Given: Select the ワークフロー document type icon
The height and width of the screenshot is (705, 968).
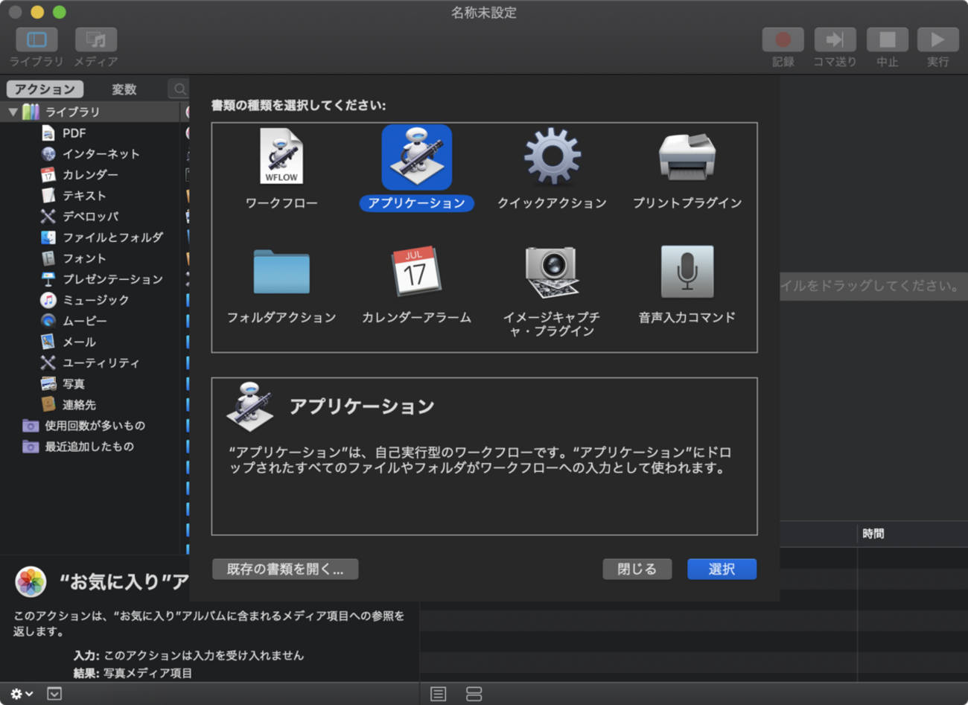Looking at the screenshot, I should pos(281,157).
